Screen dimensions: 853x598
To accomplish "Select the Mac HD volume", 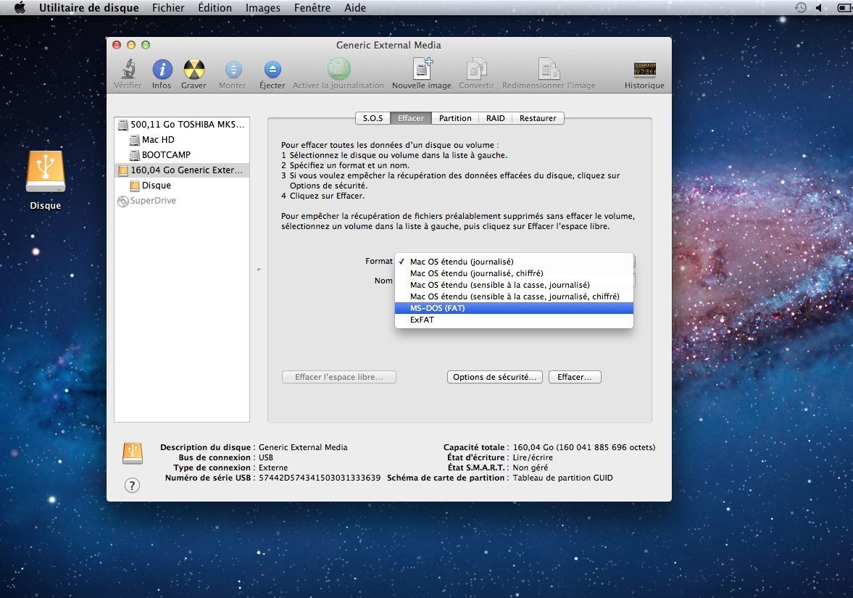I will 182,140.
